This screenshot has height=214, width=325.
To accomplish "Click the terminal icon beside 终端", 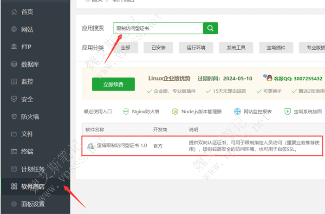I will pos(14,151).
